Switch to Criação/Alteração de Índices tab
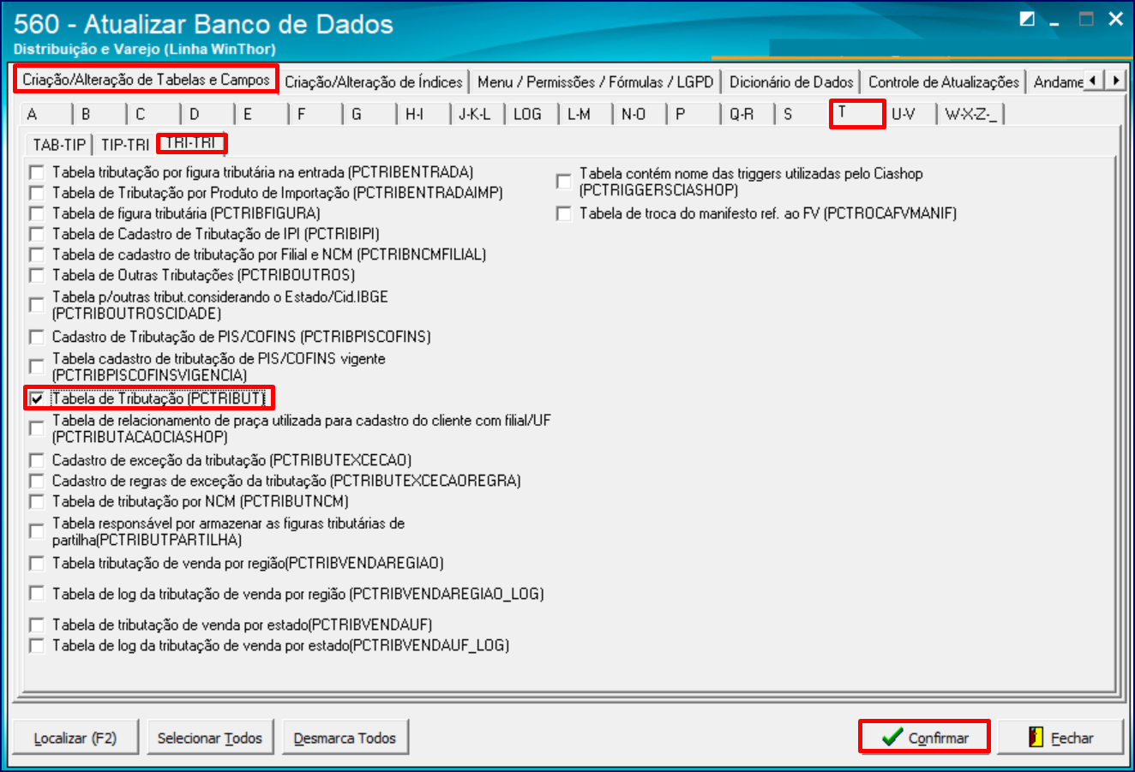This screenshot has width=1135, height=772. pyautogui.click(x=374, y=82)
